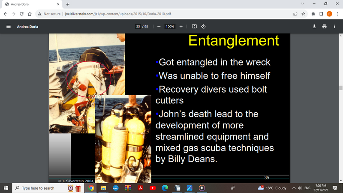Image resolution: width=343 pixels, height=193 pixels.
Task: Expand the tab search chevron
Action: pyautogui.click(x=303, y=4)
